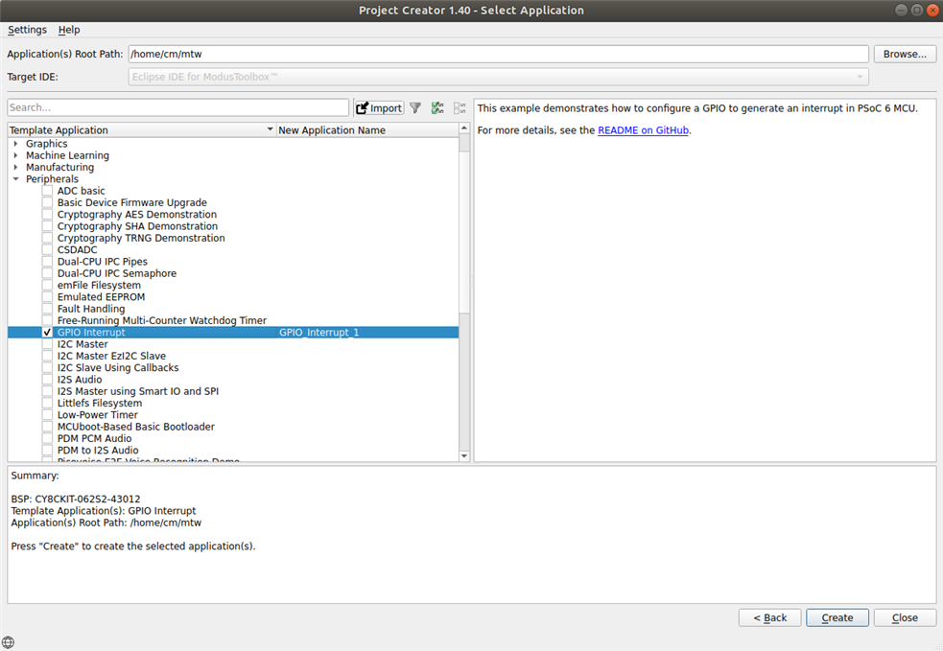This screenshot has width=943, height=651.
Task: Click the filter funnel icon
Action: coord(415,108)
